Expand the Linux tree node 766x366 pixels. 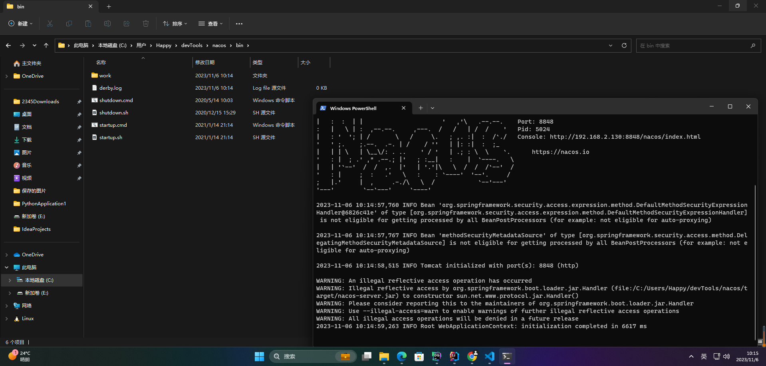click(x=6, y=319)
